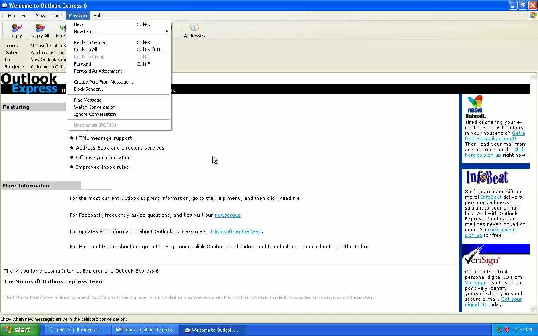Choose Forward As Attachment

(x=119, y=71)
